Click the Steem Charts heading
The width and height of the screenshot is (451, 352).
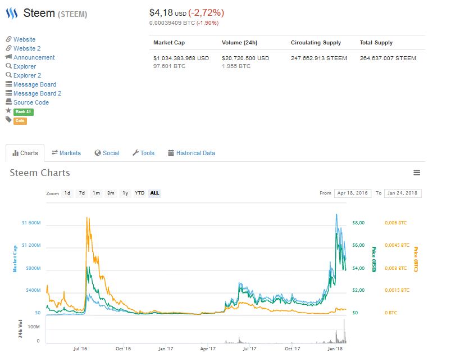click(40, 173)
